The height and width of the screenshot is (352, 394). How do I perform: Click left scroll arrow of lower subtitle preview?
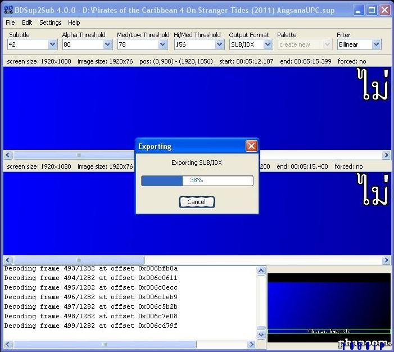coord(7,260)
